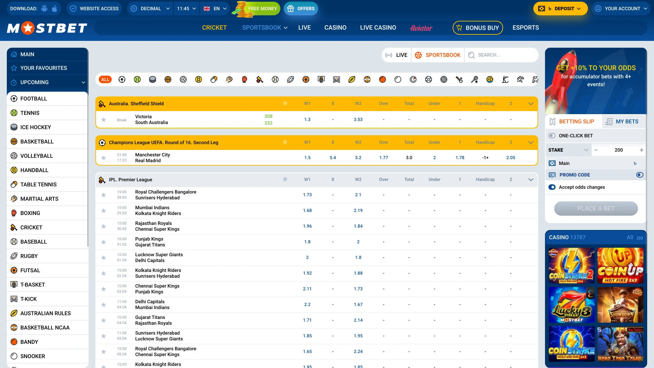Click the search magnifier icon above the events

tap(471, 55)
